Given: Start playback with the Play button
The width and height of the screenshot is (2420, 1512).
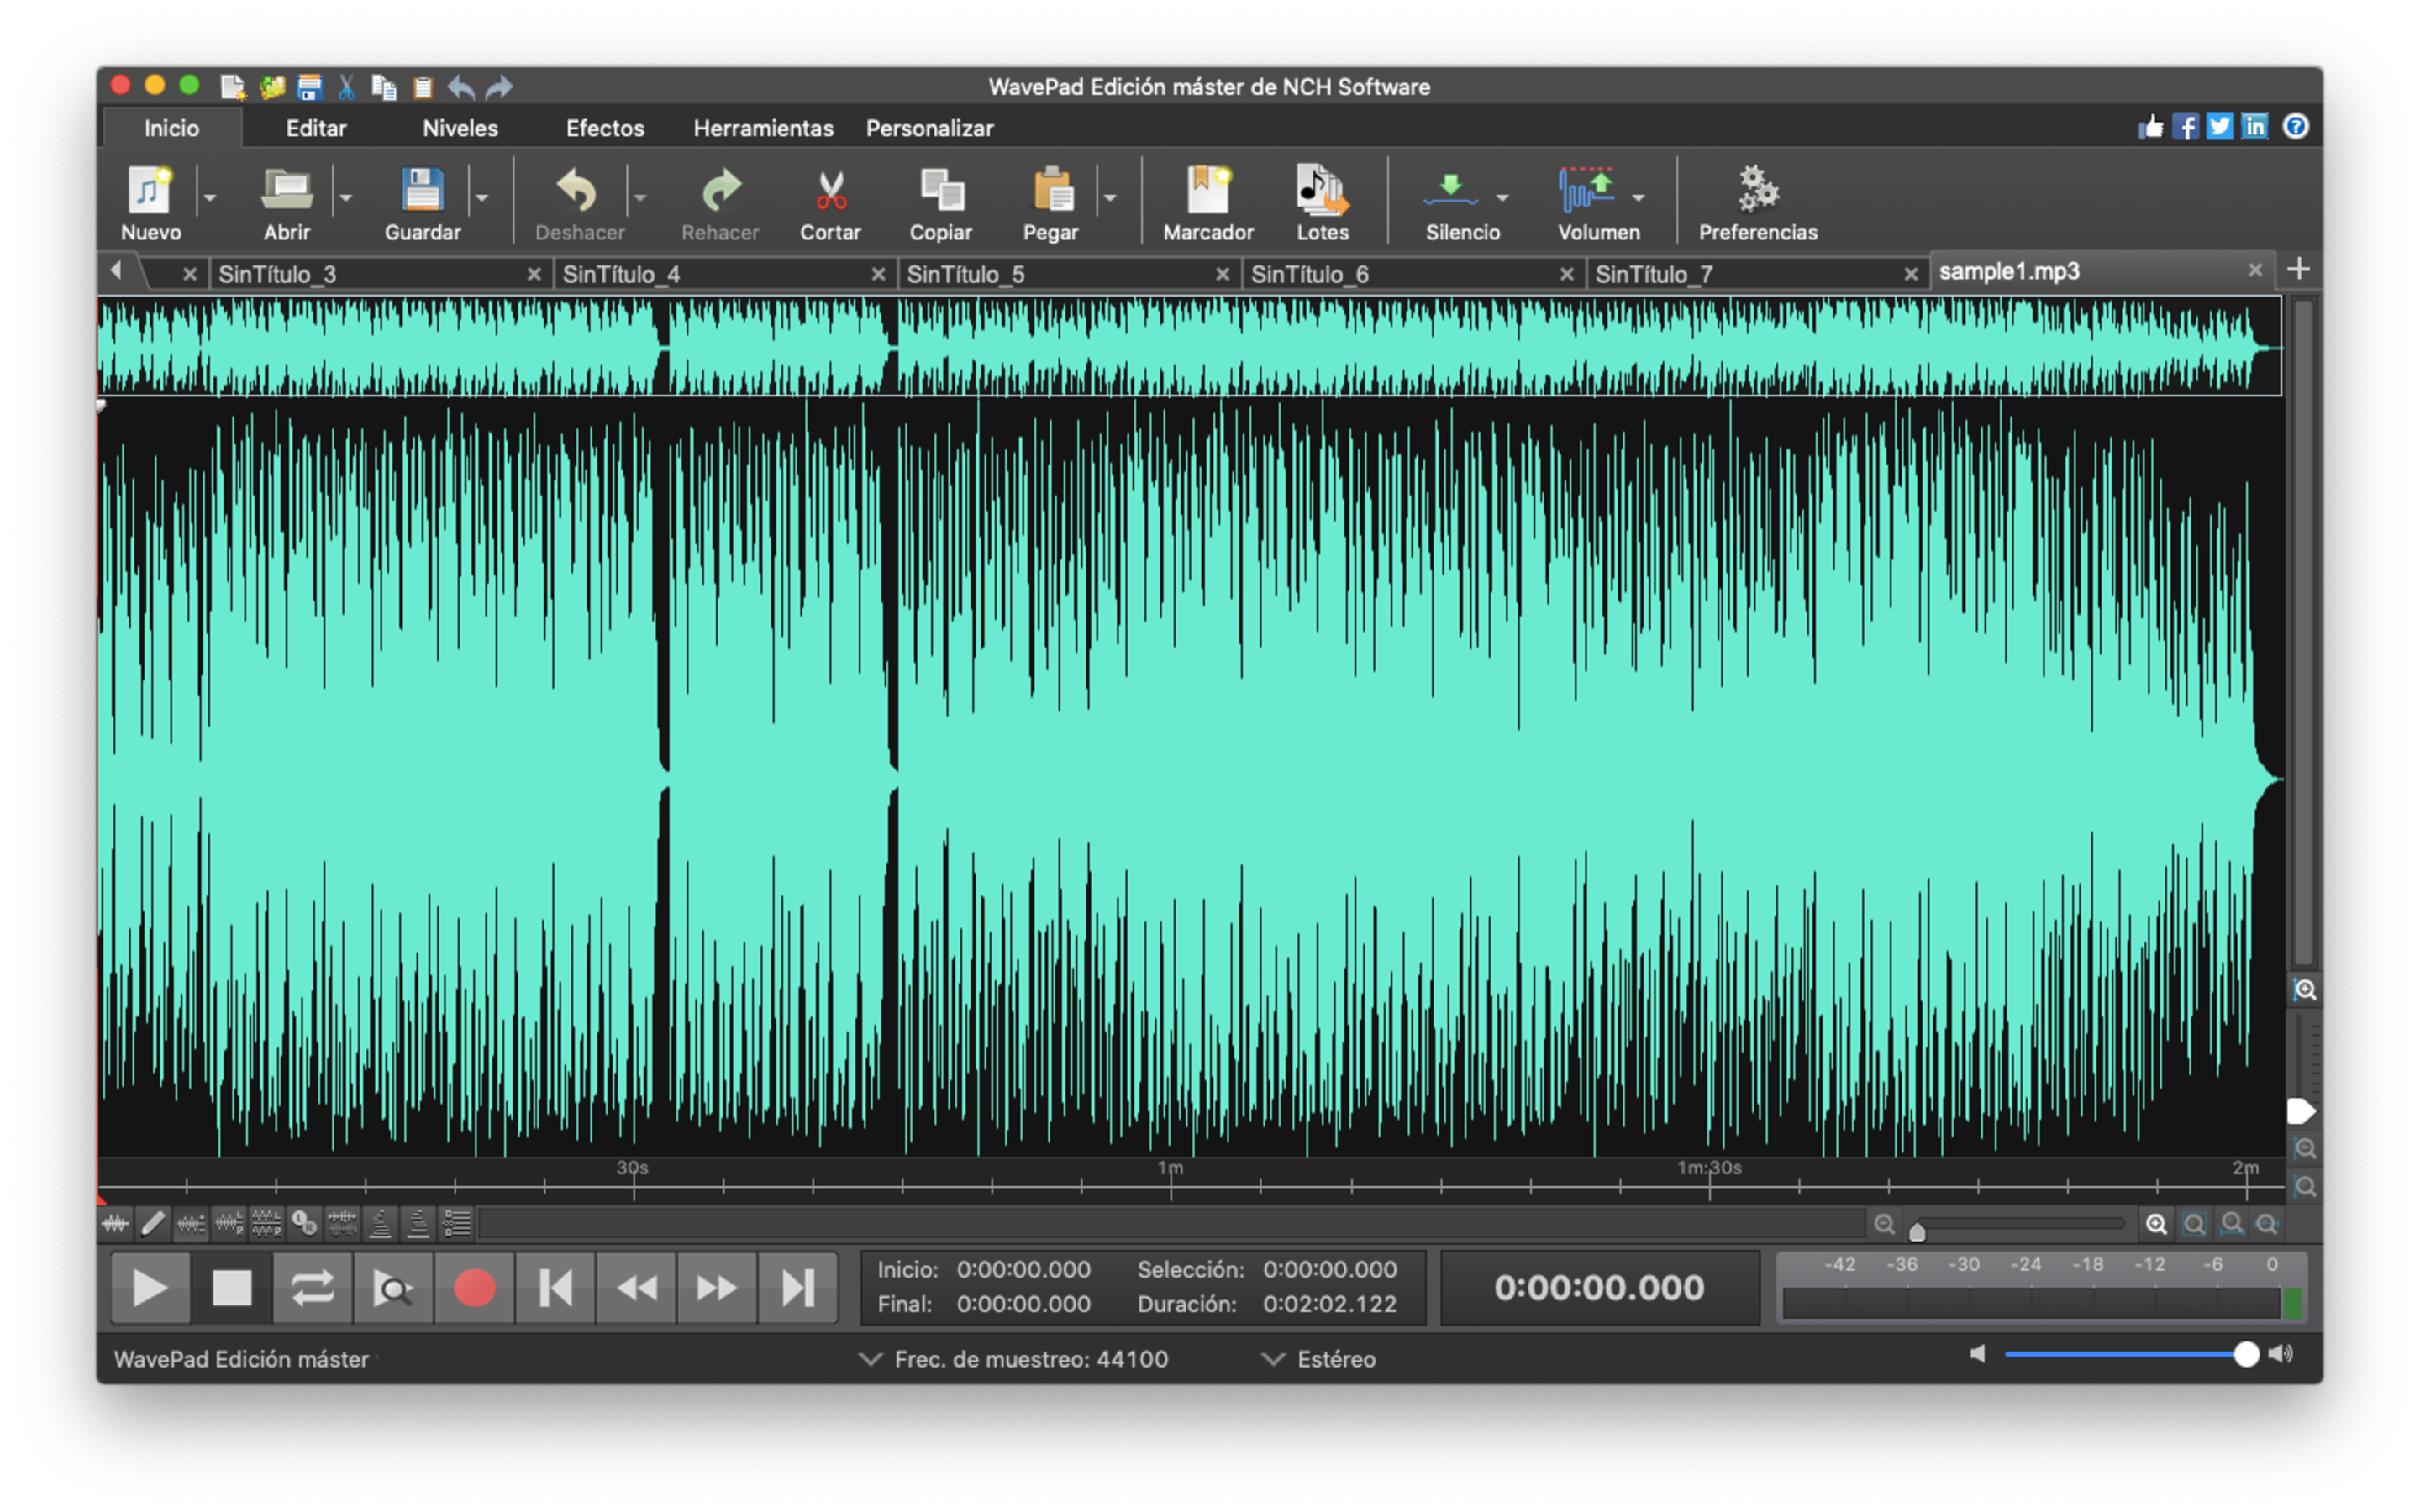Looking at the screenshot, I should pos(150,1288).
